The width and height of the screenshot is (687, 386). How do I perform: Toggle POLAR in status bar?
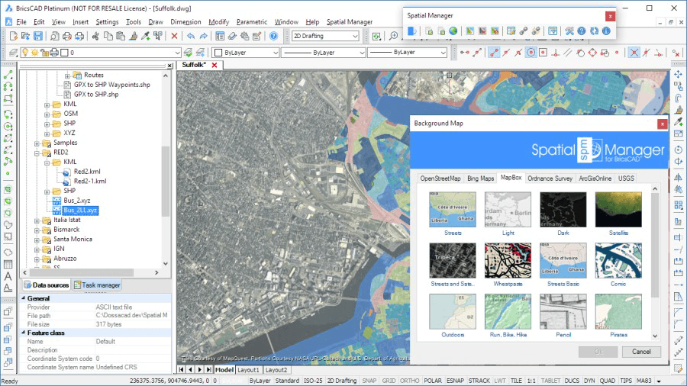[x=433, y=381]
